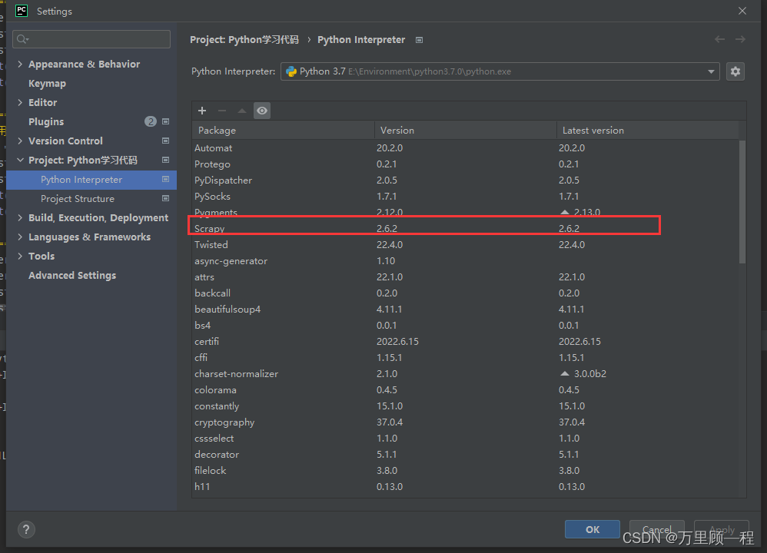Click Project: Python学习代码 breadcrumb
This screenshot has height=553, width=767.
tap(244, 40)
